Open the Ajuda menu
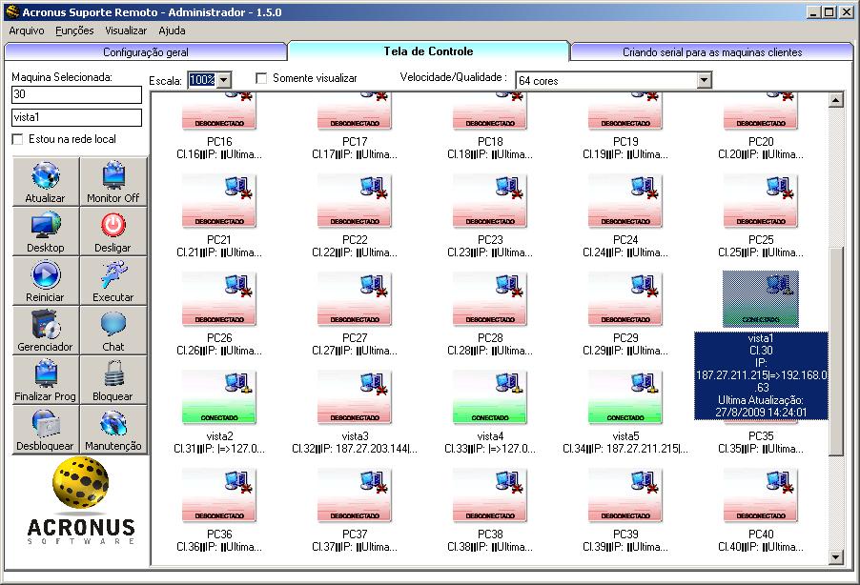This screenshot has width=860, height=585. [172, 30]
